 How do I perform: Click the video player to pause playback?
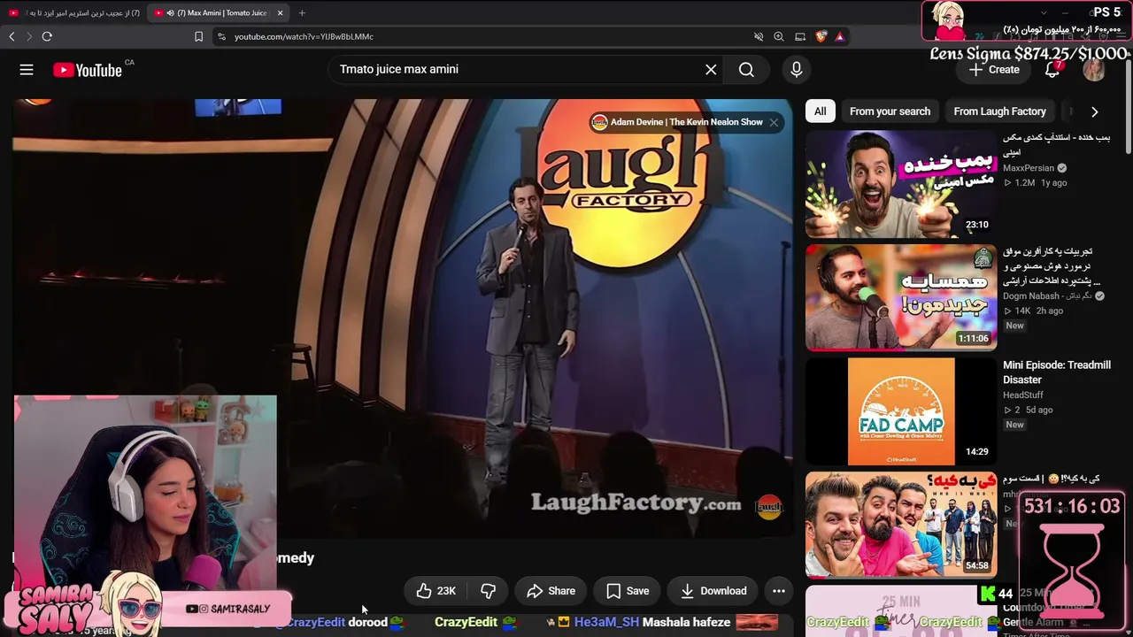coord(403,318)
